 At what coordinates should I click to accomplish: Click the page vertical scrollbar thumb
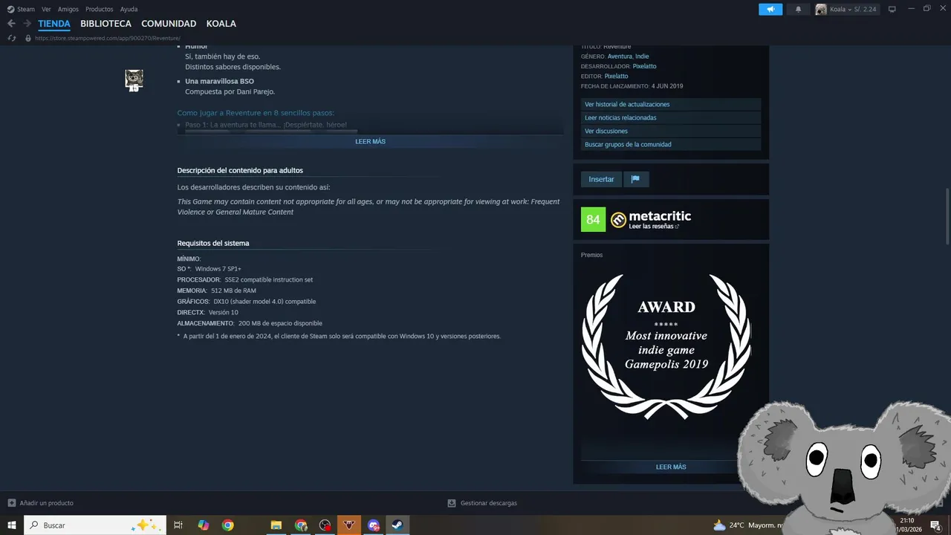coord(947,216)
